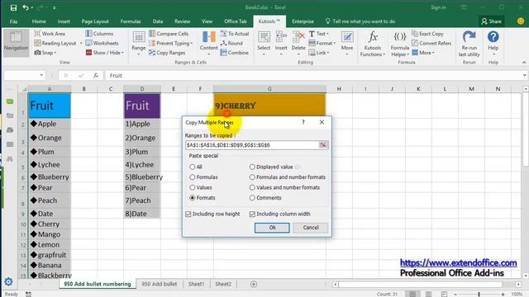The height and width of the screenshot is (297, 529).
Task: Select the Formats paste option
Action: tap(193, 198)
